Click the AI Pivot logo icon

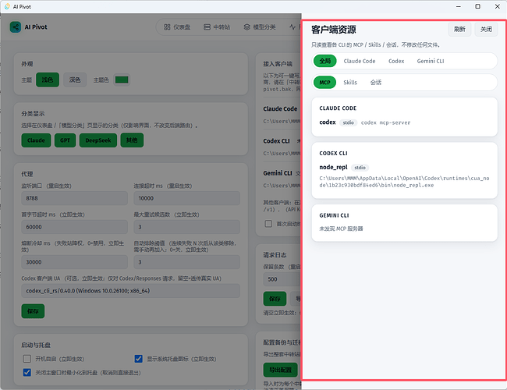(15, 27)
